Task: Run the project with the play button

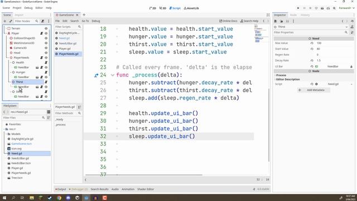Action: coord(298,8)
